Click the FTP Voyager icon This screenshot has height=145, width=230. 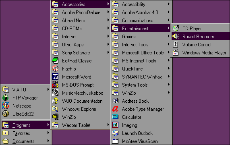6,97
